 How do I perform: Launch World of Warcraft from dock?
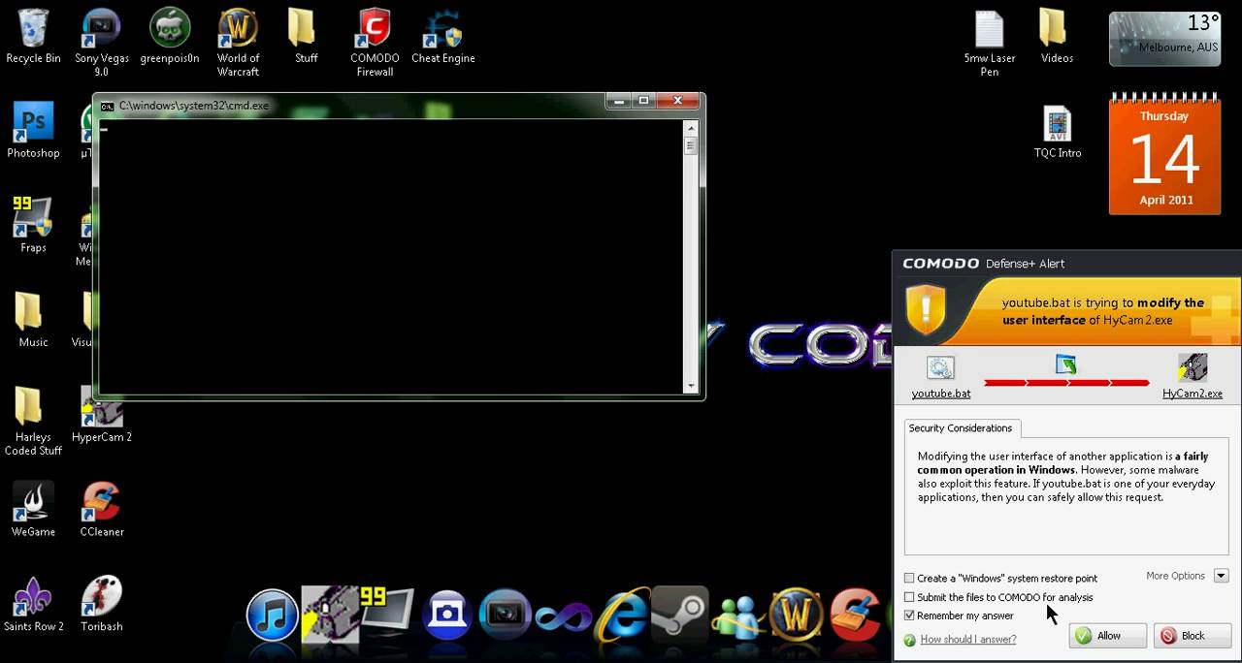[796, 615]
